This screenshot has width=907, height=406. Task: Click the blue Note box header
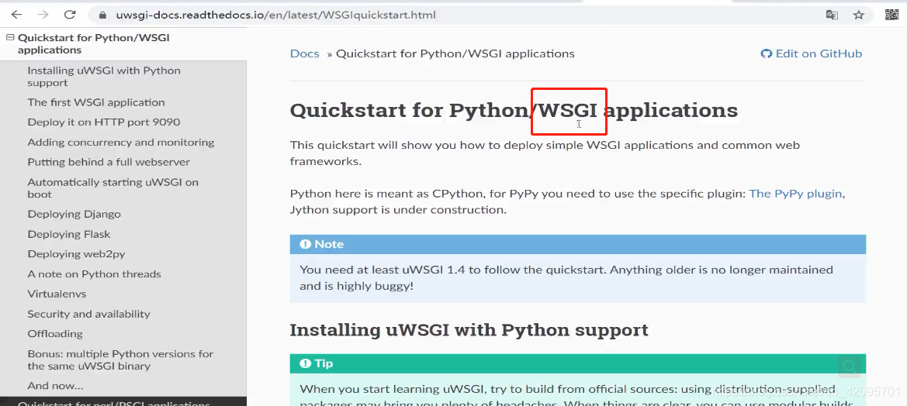point(578,244)
